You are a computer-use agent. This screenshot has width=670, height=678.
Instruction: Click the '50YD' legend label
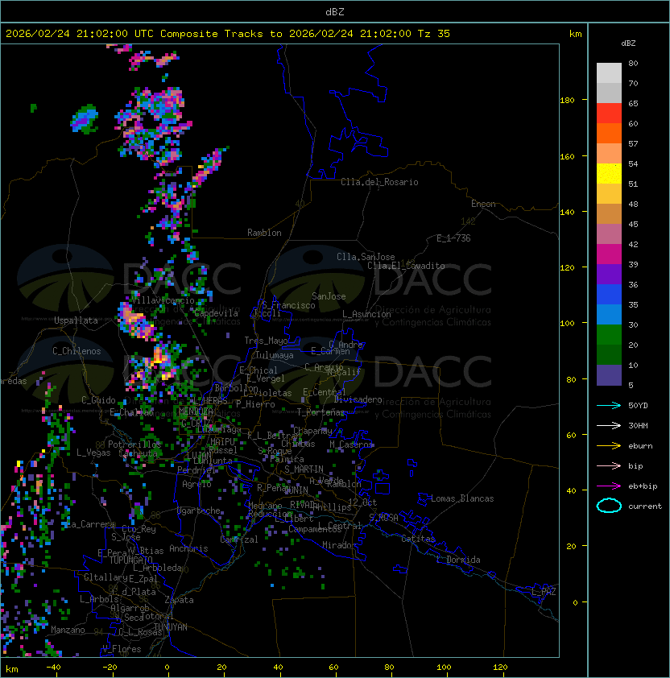[x=638, y=406]
